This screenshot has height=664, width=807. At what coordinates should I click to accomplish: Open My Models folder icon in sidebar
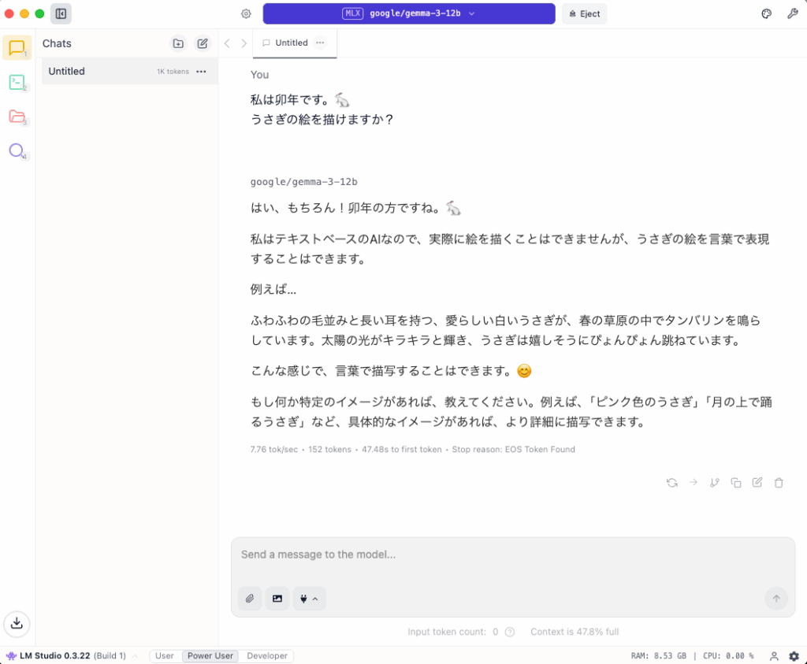pos(17,117)
